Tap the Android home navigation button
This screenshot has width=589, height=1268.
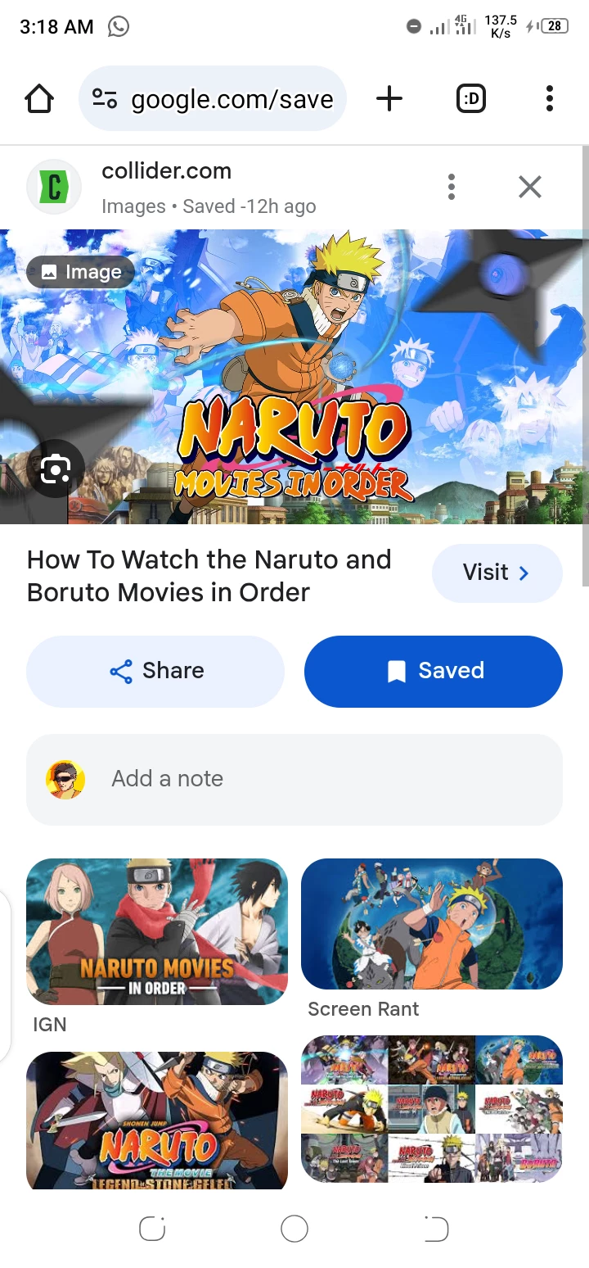[294, 1229]
